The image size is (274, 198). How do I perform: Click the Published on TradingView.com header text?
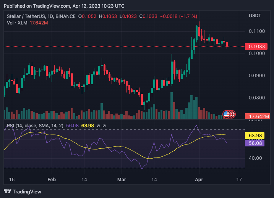[64, 6]
